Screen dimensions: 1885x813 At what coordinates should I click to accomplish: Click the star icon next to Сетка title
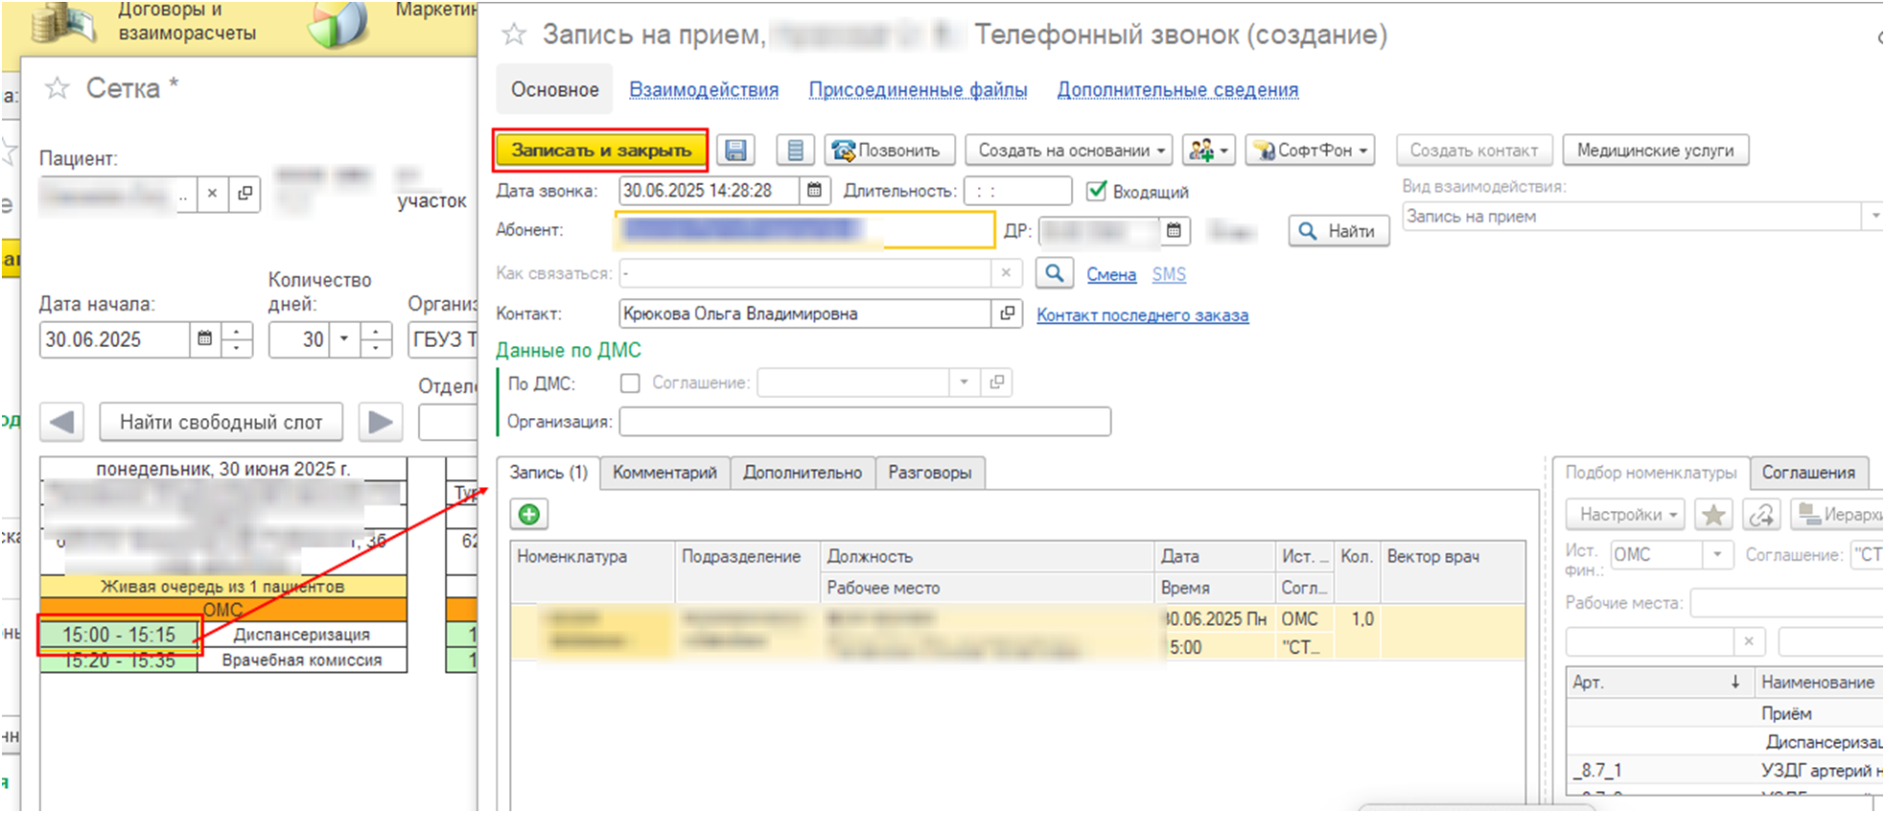(x=58, y=89)
